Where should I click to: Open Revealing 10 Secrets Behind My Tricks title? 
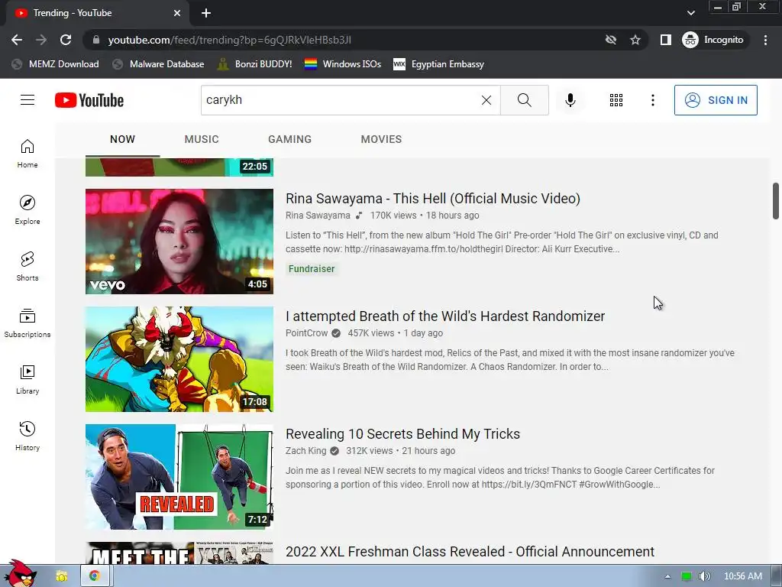(x=403, y=434)
